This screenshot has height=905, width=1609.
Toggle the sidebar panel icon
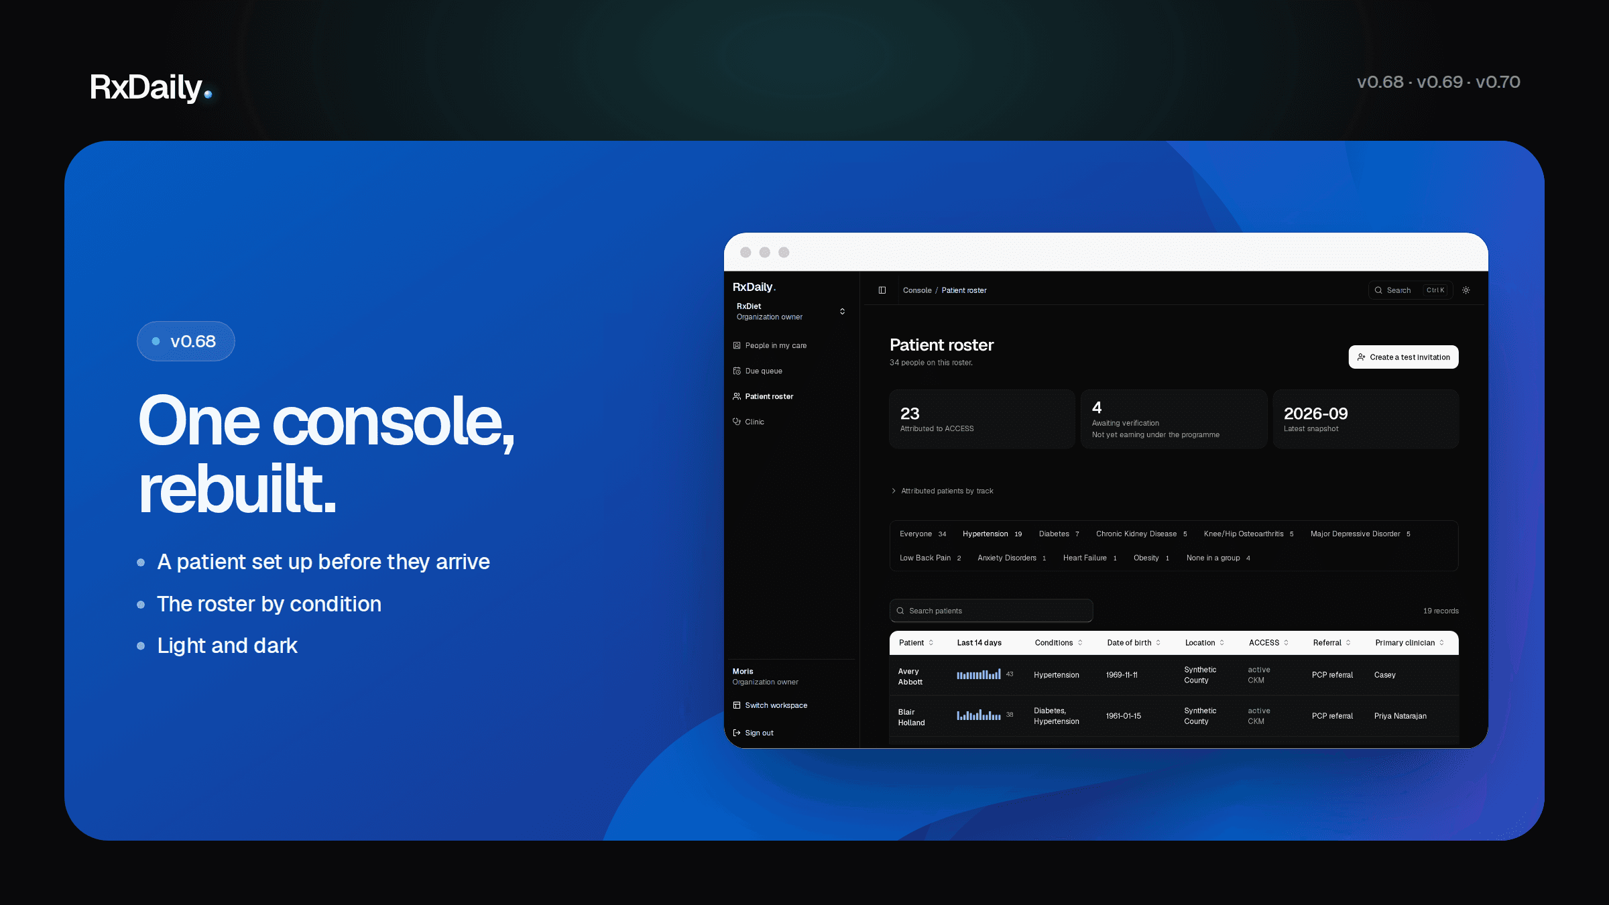pos(882,290)
